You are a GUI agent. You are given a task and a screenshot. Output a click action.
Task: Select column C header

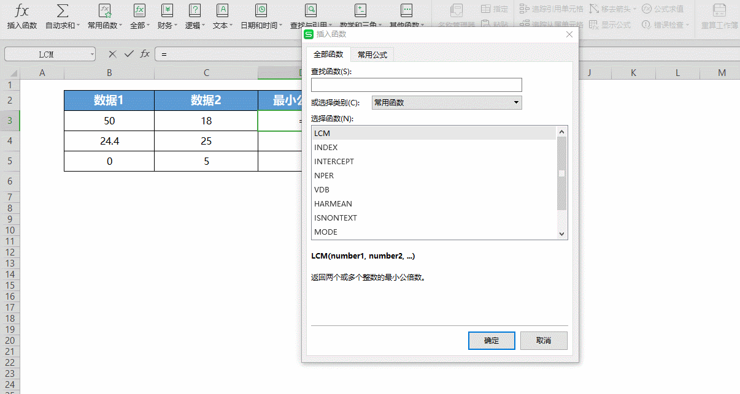click(206, 73)
